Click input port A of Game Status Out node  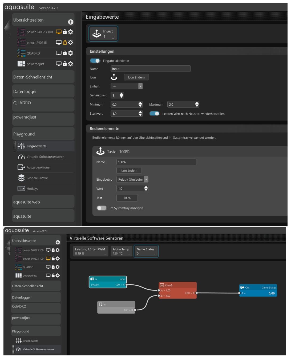point(239,293)
